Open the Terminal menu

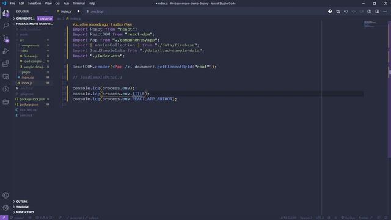[79, 4]
